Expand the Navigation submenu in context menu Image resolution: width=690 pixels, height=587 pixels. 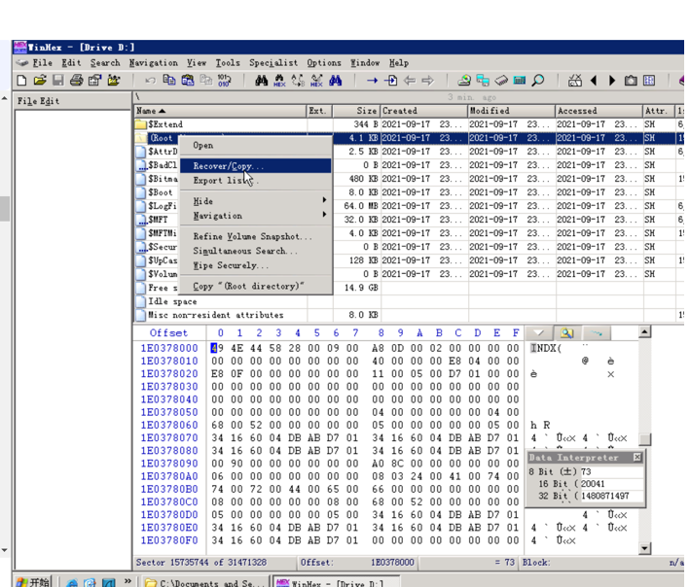coord(256,216)
